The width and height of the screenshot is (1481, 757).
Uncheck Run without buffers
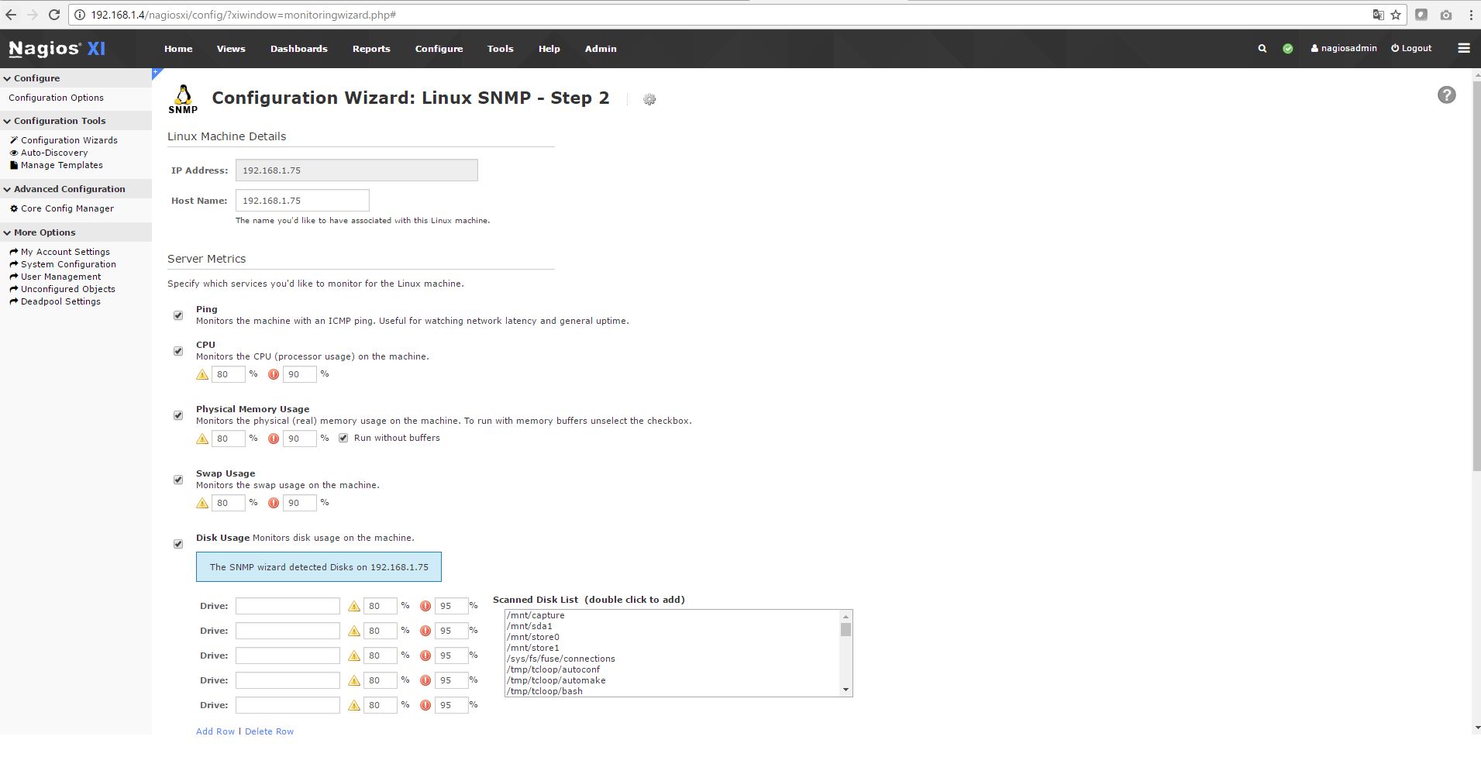[344, 438]
